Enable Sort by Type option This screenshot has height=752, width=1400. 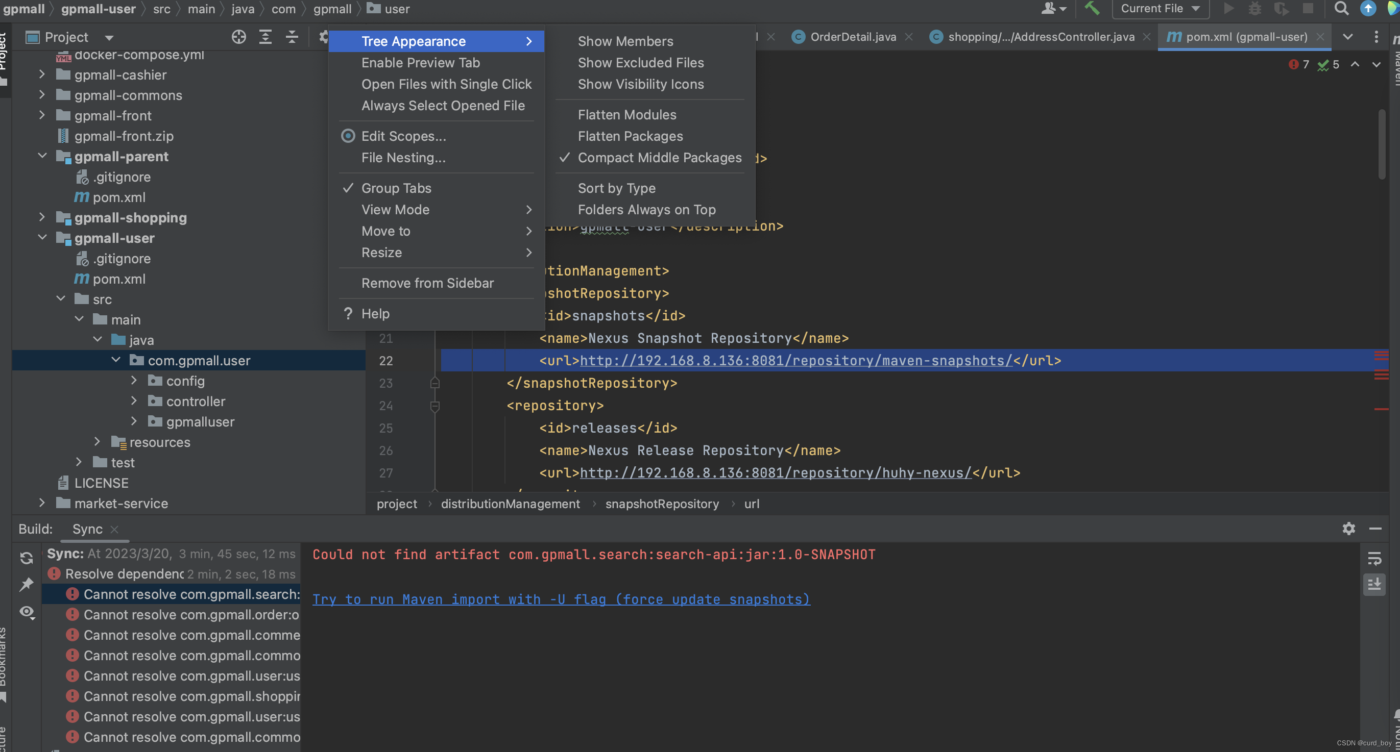click(x=650, y=188)
